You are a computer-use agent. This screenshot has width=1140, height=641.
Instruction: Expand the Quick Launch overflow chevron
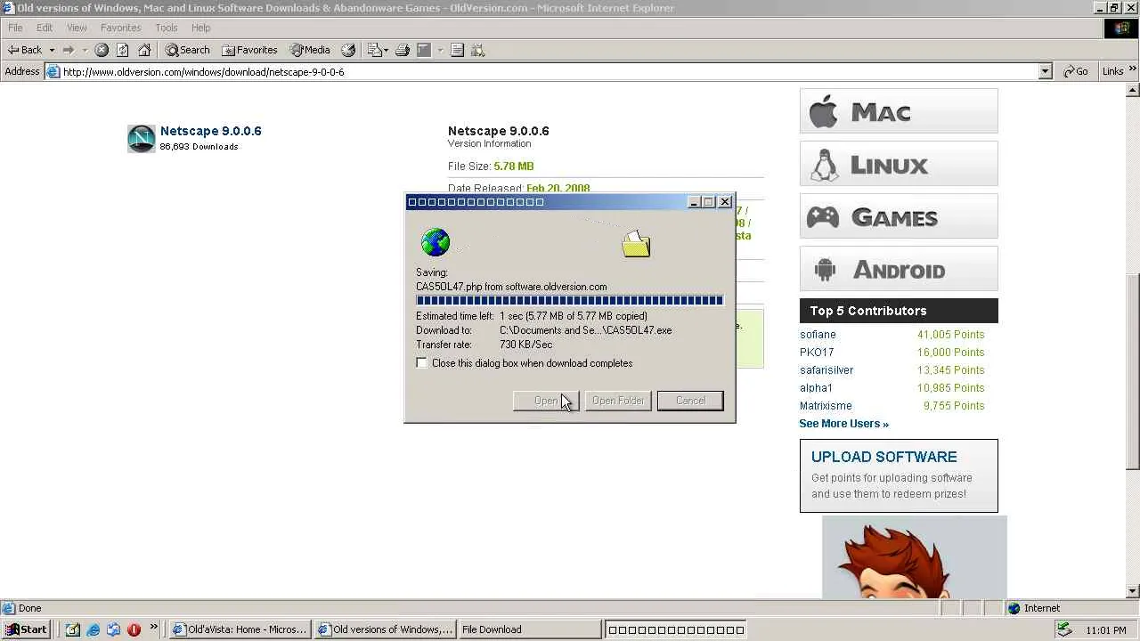tap(153, 628)
